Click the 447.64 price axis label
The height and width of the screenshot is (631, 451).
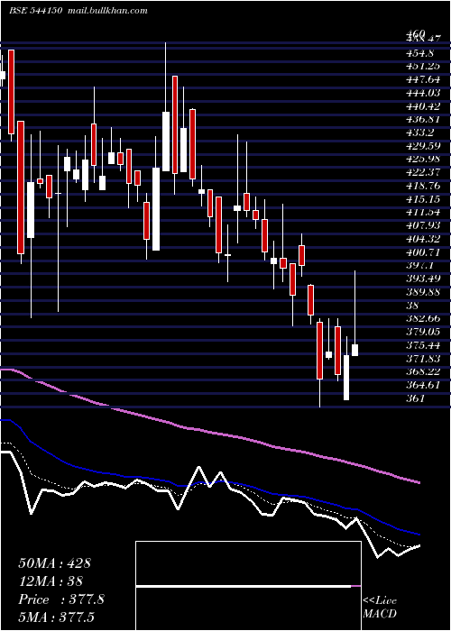click(x=423, y=79)
